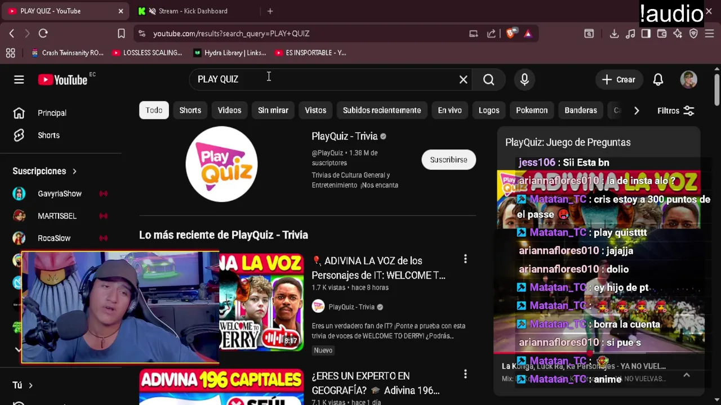Select the En vivo filter chip
Screen dimensions: 721x405
[x=450, y=110]
